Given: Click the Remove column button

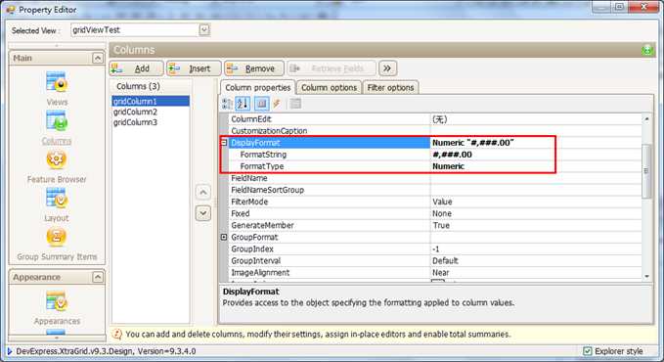Looking at the screenshot, I should point(254,68).
